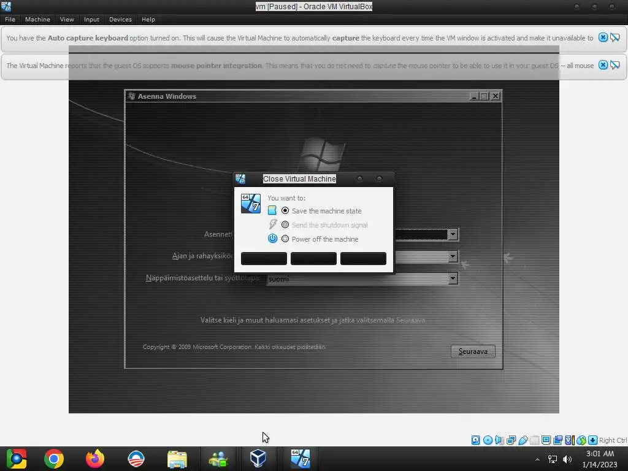The height and width of the screenshot is (471, 628).
Task: Click the display settings status icon
Action: [546, 440]
